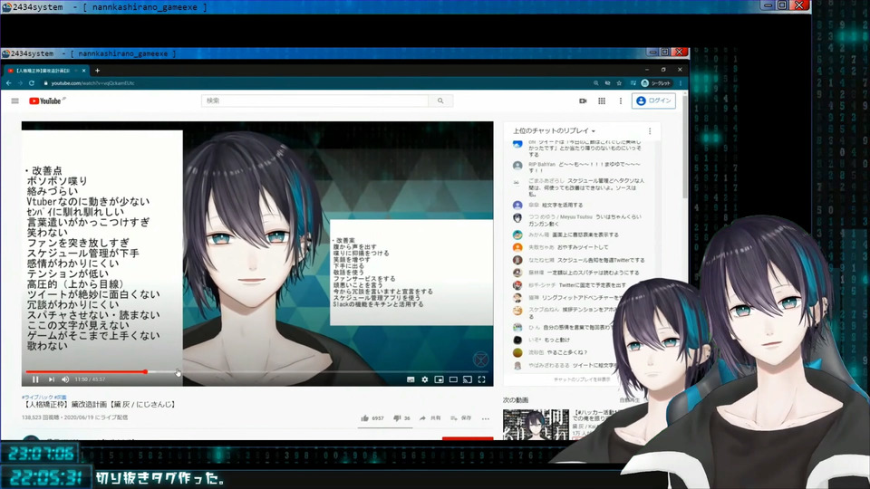Screen dimensions: 870x489
Task: Open the Chrome three-dot menu
Action: 681,83
